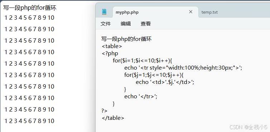
Task: Click the Notepad app icon beside tabs
Action: tap(104, 12)
